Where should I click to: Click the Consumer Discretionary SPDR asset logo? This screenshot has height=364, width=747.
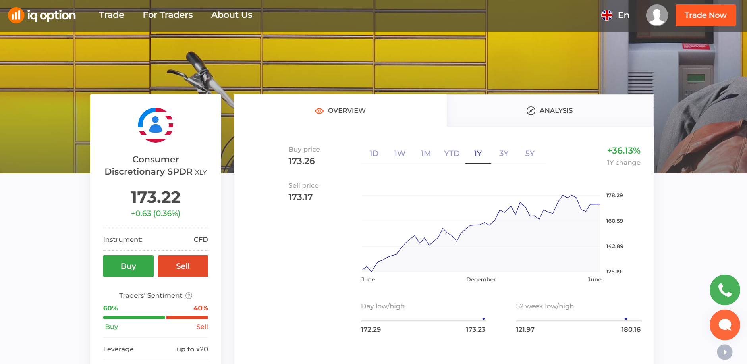point(156,125)
